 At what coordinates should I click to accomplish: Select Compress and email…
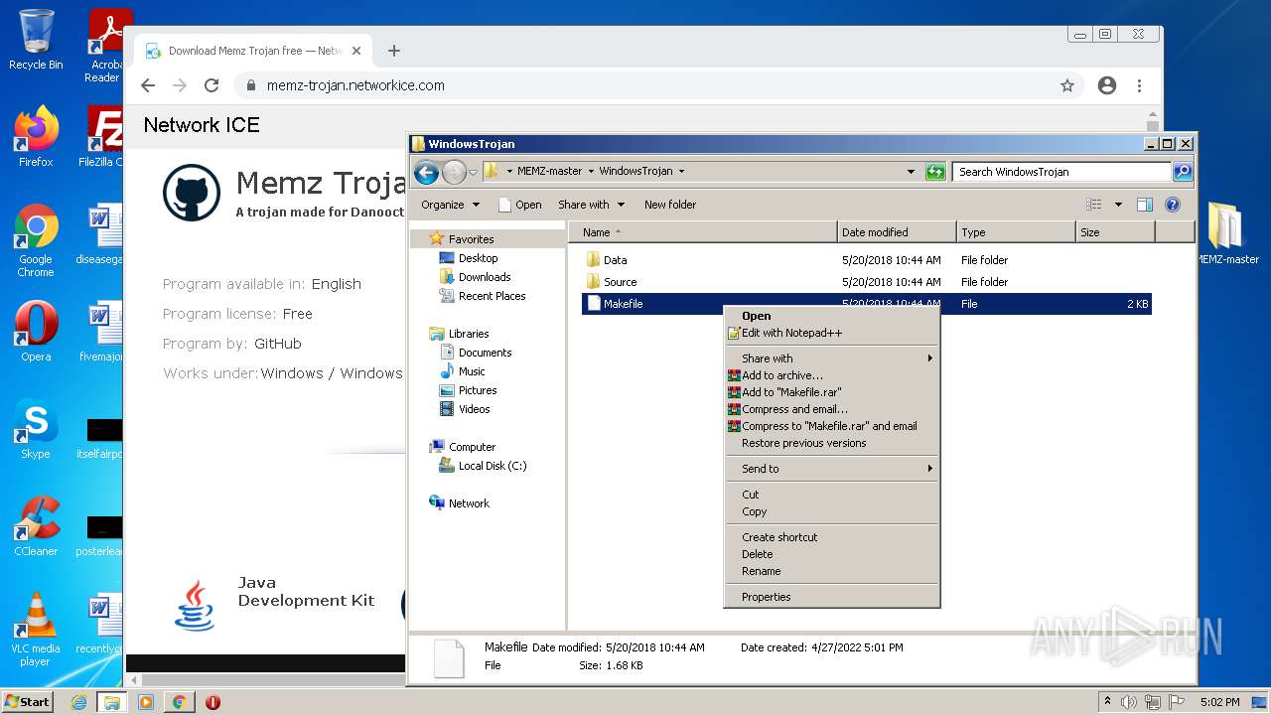coord(832,409)
